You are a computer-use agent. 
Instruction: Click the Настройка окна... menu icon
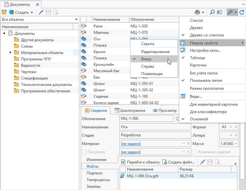tap(183, 50)
